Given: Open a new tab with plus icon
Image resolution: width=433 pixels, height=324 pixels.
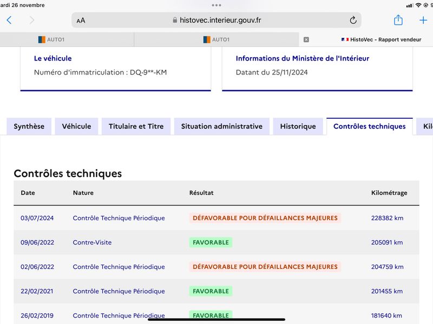Looking at the screenshot, I should pyautogui.click(x=423, y=20).
